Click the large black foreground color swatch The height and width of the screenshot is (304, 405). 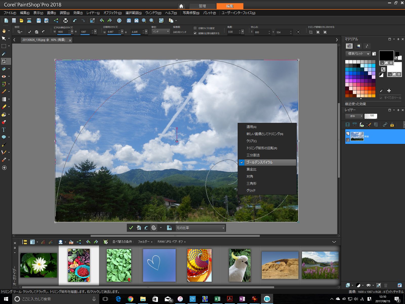click(x=386, y=56)
